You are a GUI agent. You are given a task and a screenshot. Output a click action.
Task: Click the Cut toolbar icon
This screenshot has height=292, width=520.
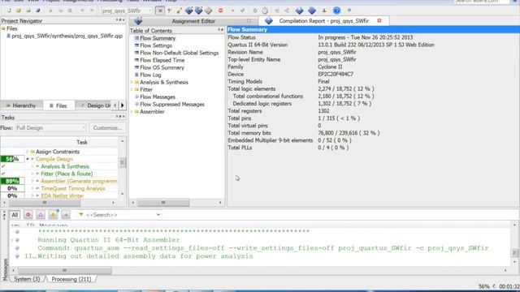[x=50, y=11]
